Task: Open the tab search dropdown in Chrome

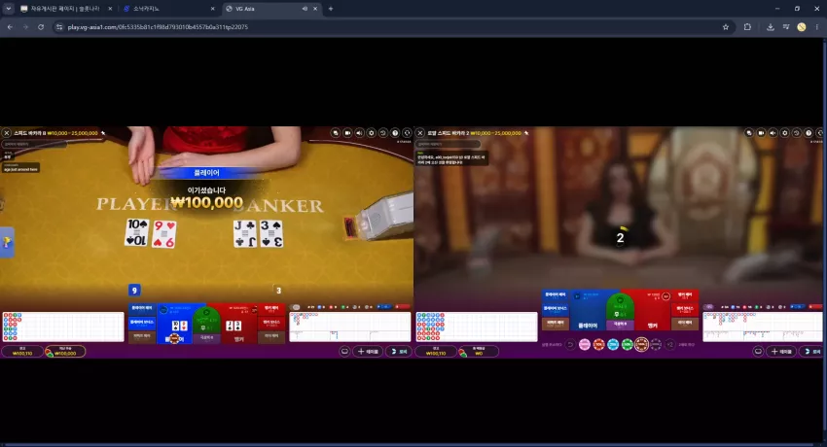Action: tap(9, 9)
